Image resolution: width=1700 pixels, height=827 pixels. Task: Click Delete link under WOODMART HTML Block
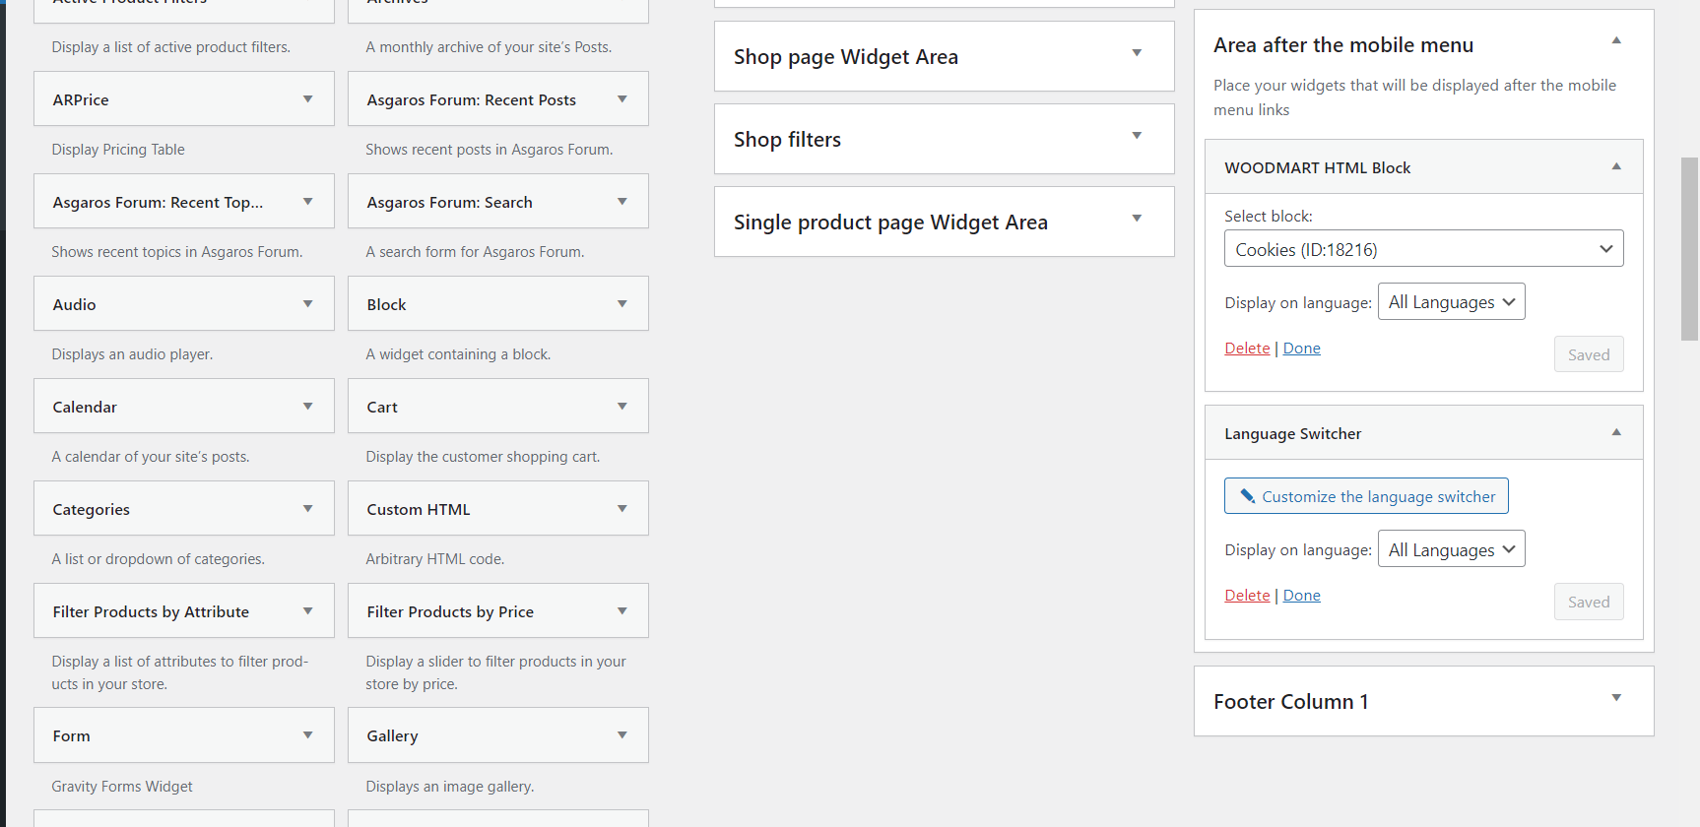click(1247, 349)
